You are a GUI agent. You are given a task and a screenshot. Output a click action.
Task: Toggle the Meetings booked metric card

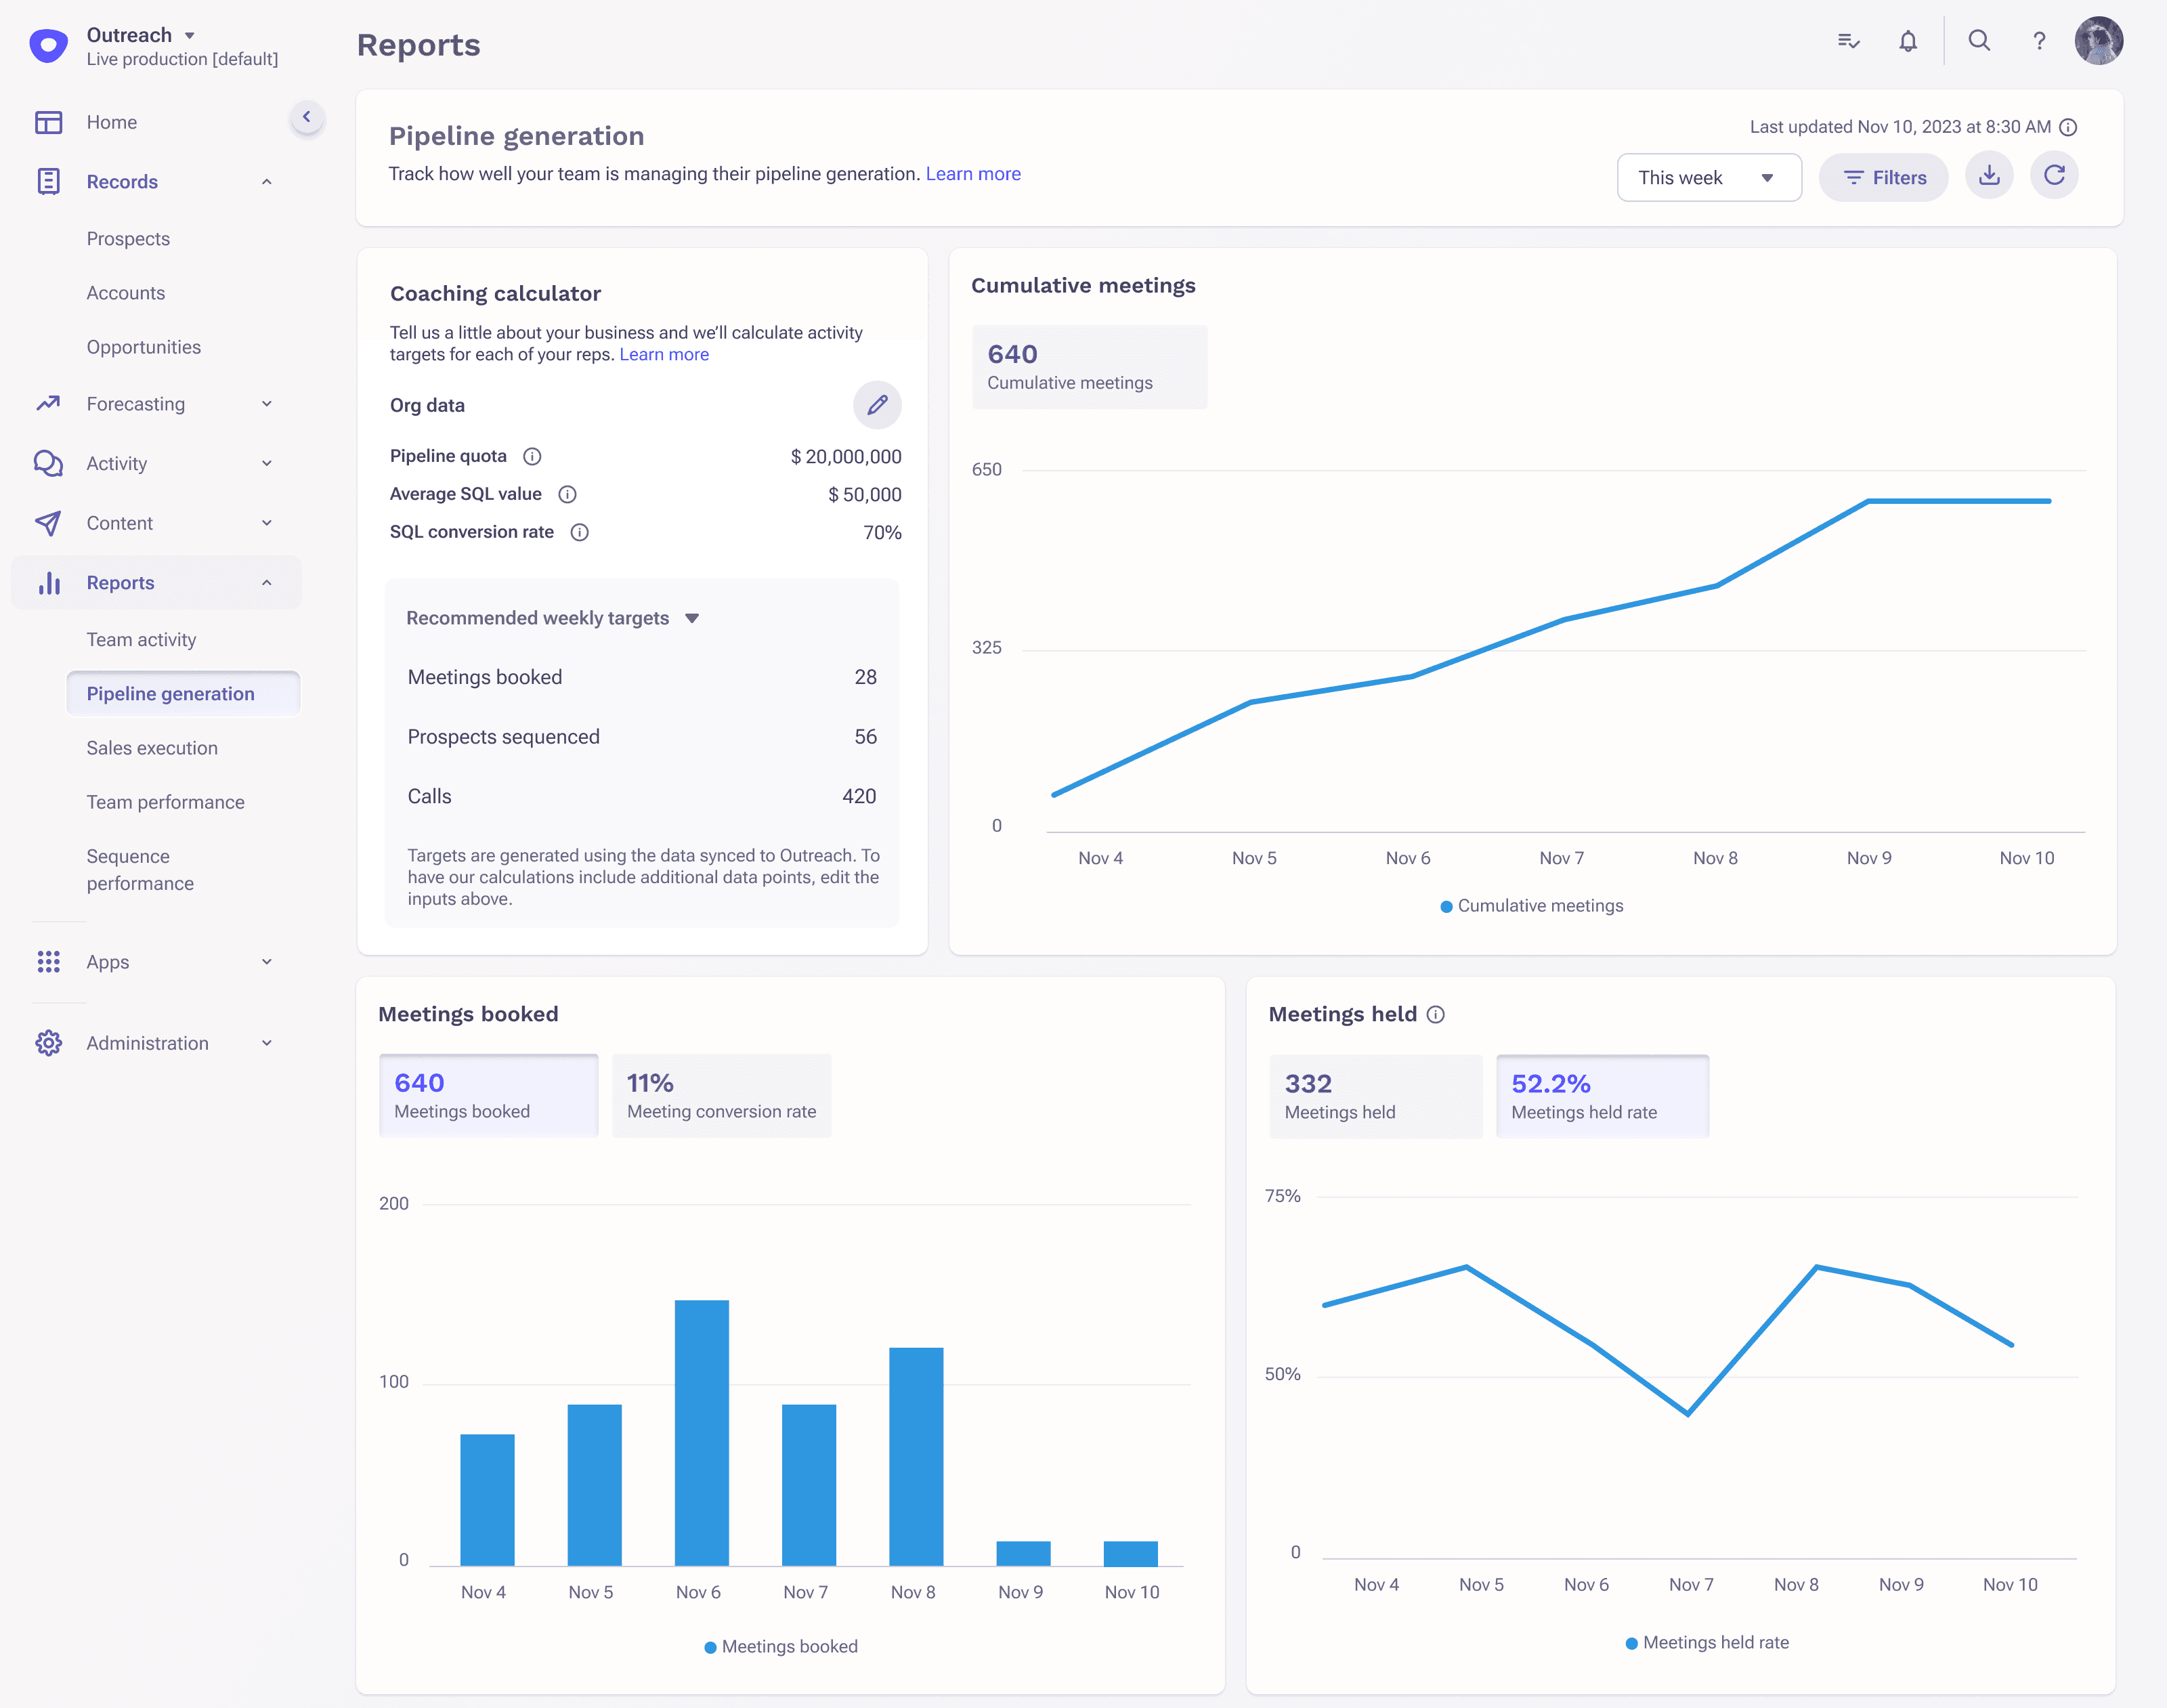pyautogui.click(x=488, y=1095)
